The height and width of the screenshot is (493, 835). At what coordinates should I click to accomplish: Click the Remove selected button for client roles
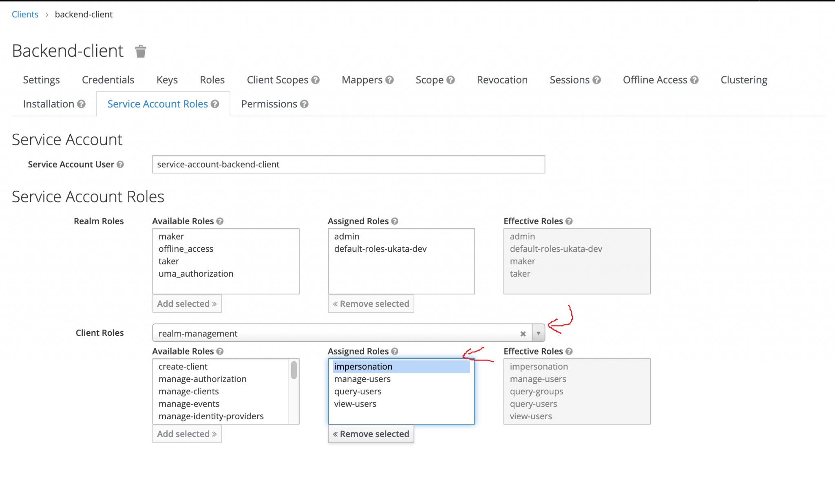371,434
